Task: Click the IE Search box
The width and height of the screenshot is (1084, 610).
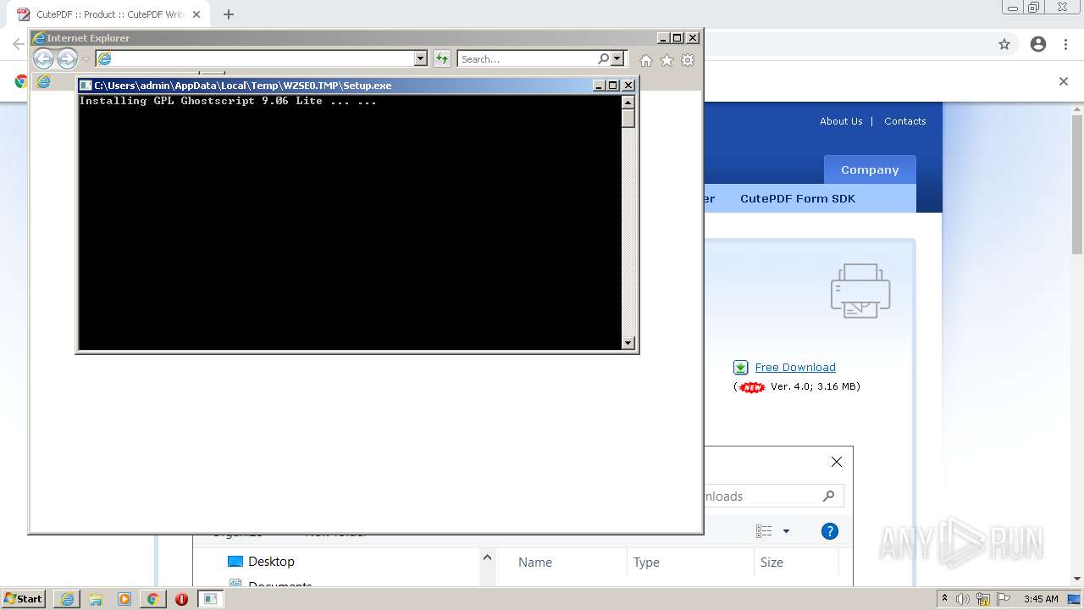Action: (x=528, y=58)
